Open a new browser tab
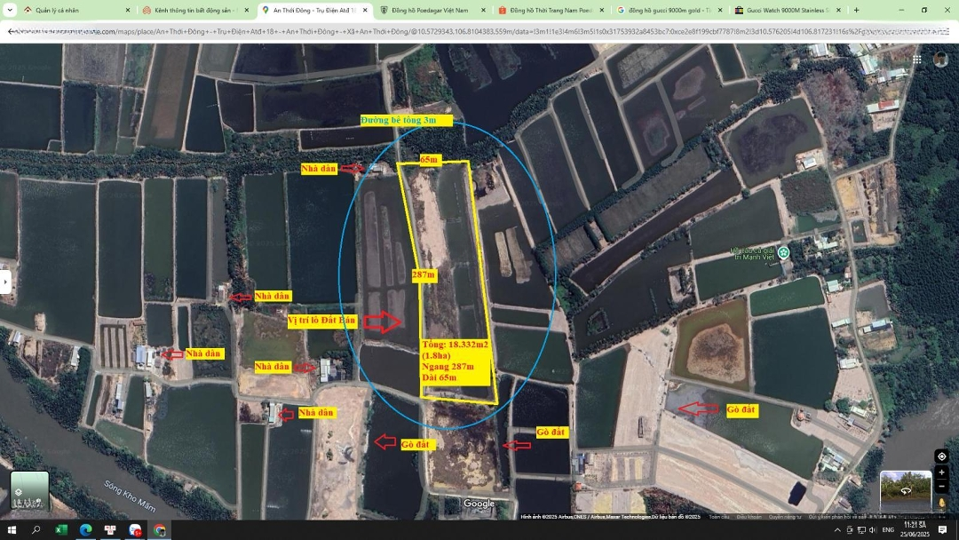 click(x=856, y=11)
